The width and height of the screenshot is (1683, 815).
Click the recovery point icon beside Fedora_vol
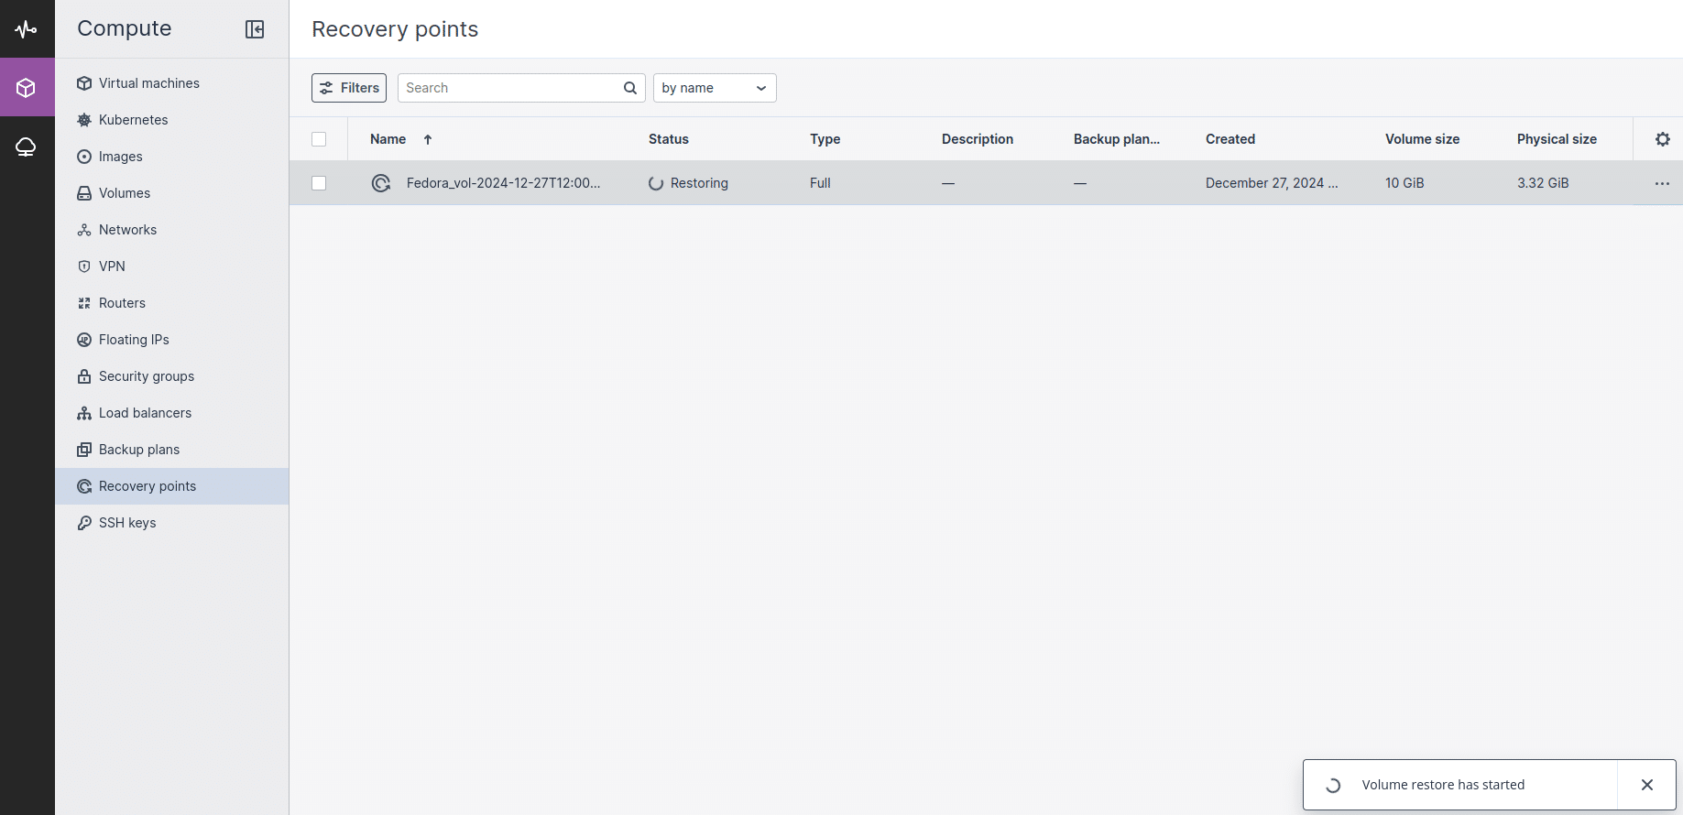(381, 183)
